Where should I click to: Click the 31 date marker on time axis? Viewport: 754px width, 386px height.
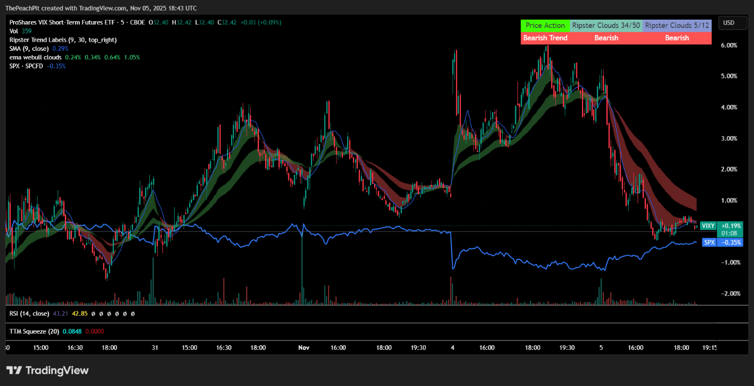tap(155, 348)
